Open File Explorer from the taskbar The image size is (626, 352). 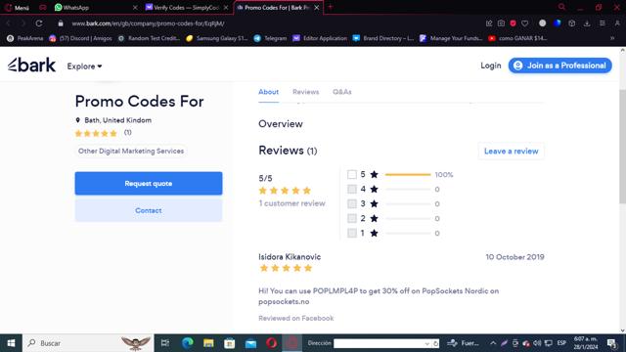208,343
